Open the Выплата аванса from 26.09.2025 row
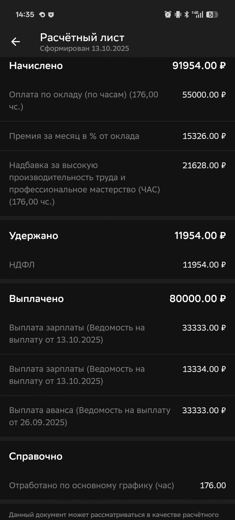This screenshot has height=520, width=235. coord(117,416)
